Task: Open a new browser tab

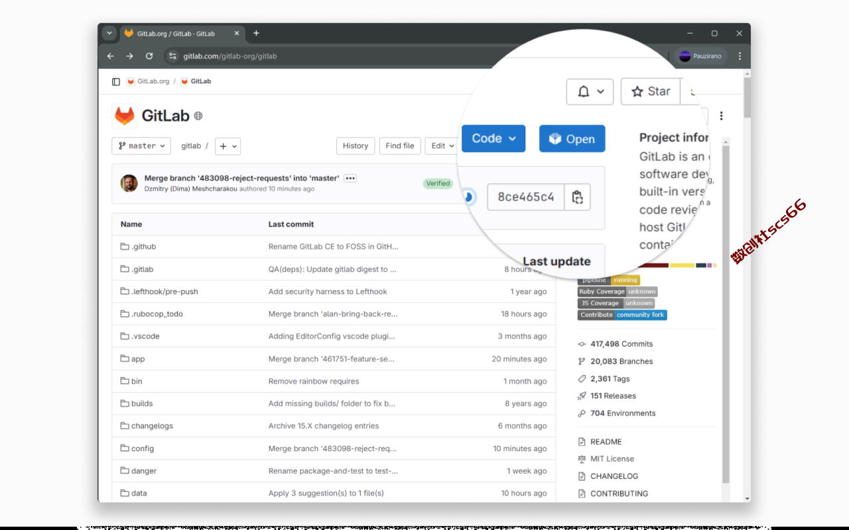Action: coord(256,33)
